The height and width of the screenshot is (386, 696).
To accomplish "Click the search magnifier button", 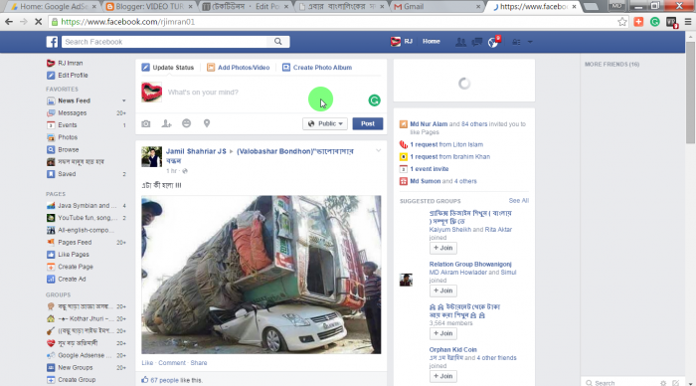I will pos(277,42).
